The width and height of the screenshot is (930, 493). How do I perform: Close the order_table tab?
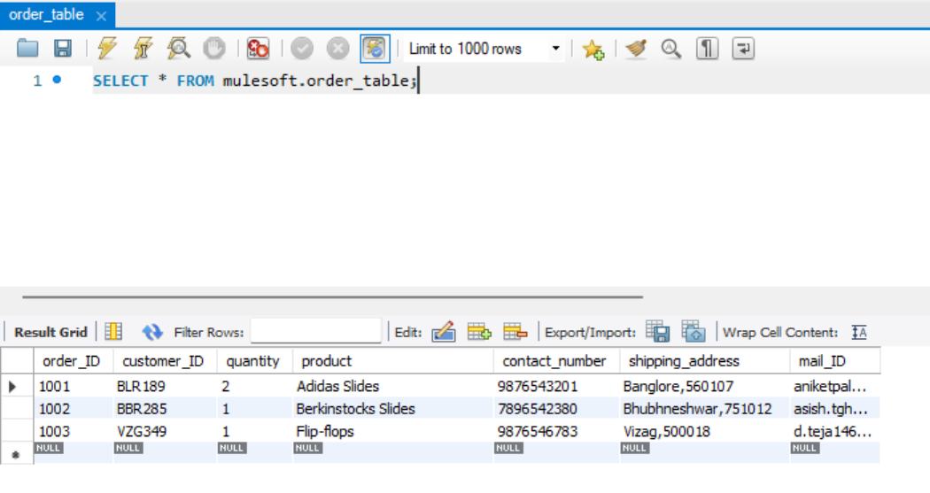coord(101,16)
